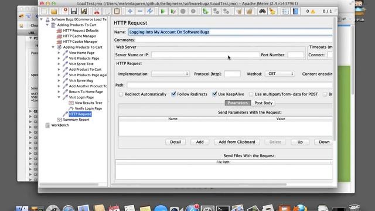The height and width of the screenshot is (211, 375).
Task: Click the Detail button
Action: click(175, 142)
